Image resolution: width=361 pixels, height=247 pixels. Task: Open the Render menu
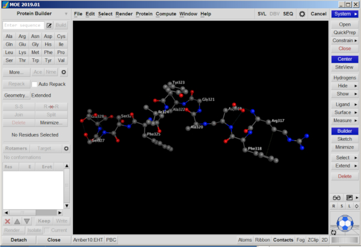click(x=124, y=13)
